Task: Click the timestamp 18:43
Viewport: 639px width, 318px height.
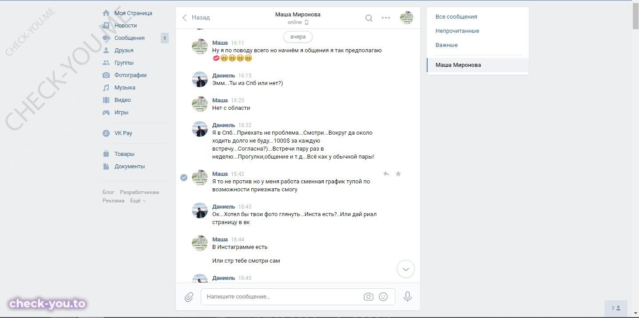Action: click(x=245, y=207)
